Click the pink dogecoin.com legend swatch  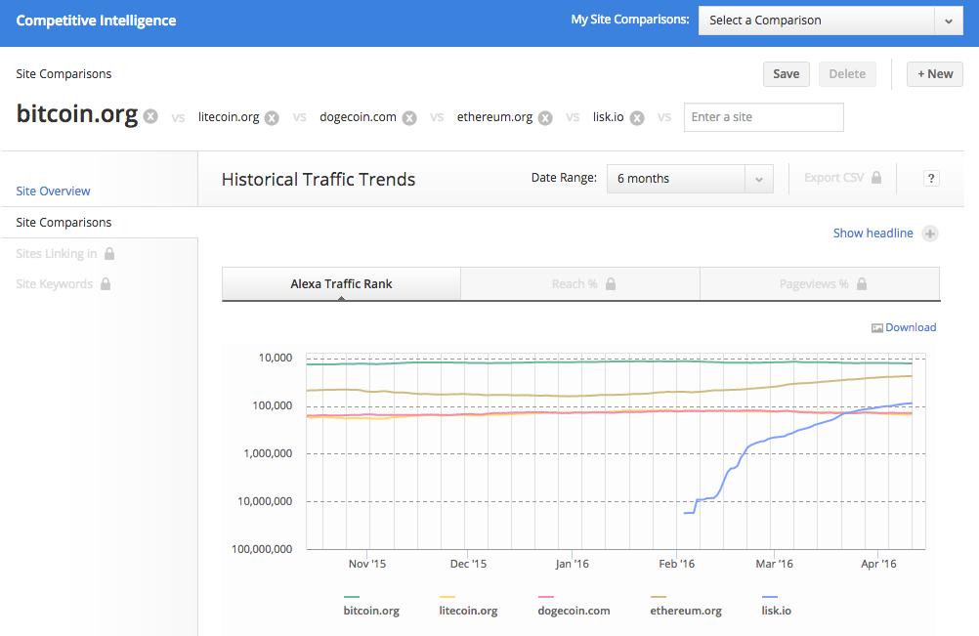point(546,597)
